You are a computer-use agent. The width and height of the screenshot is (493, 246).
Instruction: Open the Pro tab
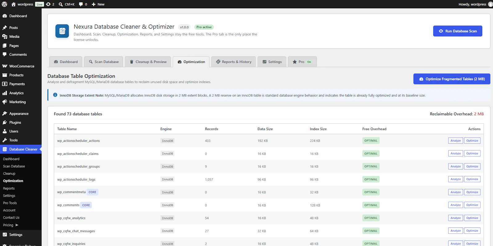pos(302,62)
